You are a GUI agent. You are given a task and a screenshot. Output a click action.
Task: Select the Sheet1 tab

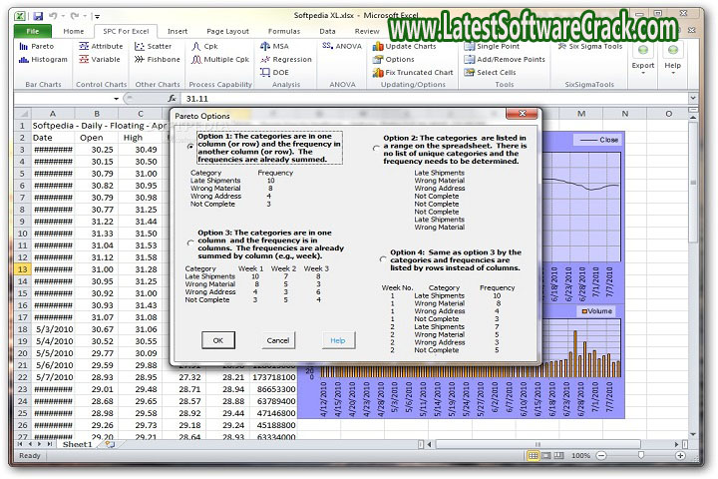78,444
